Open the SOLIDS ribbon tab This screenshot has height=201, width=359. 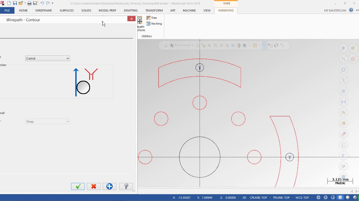86,10
